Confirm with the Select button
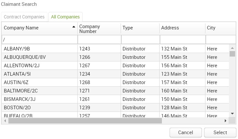 click(220, 133)
